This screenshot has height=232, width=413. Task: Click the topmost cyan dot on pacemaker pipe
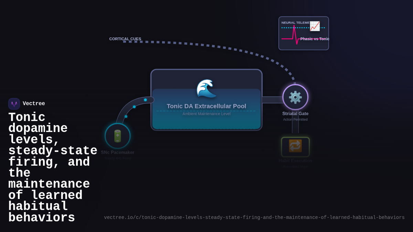click(x=145, y=100)
